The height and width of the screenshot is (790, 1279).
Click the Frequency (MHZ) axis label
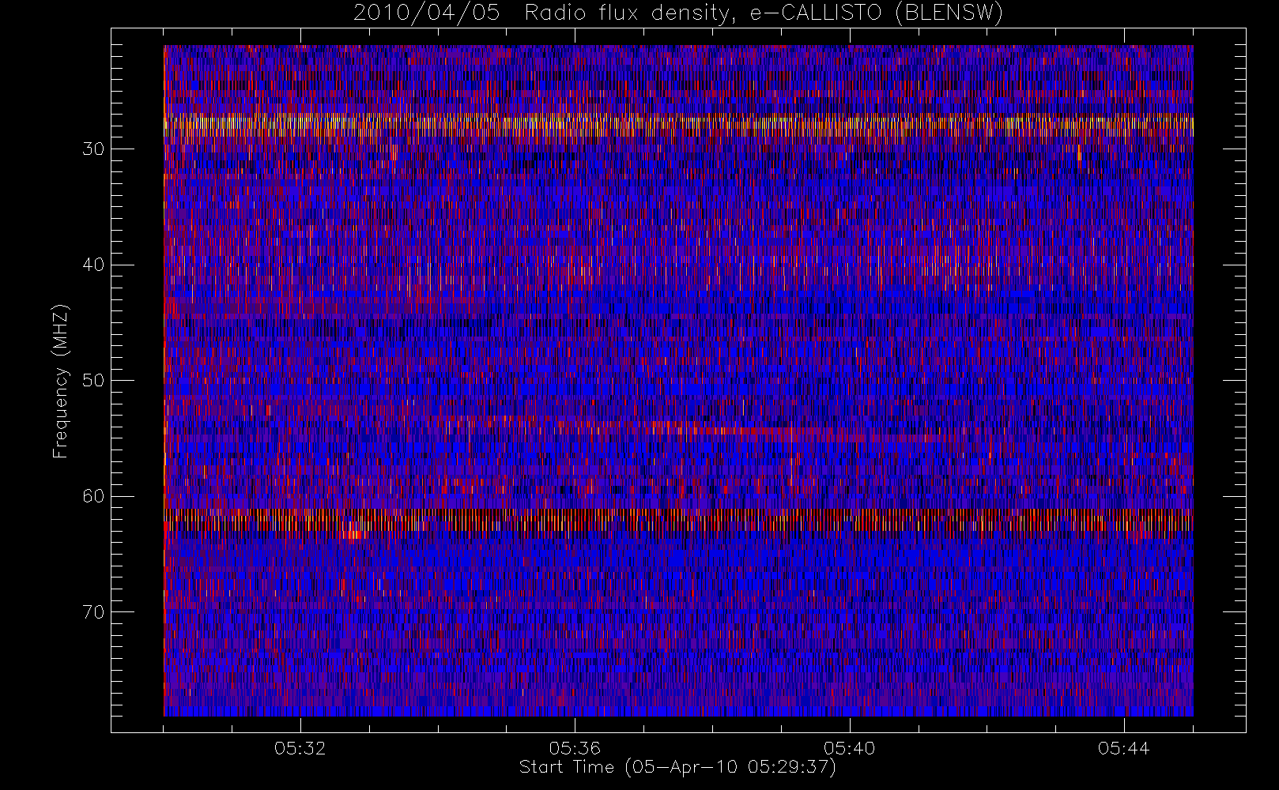coord(60,381)
